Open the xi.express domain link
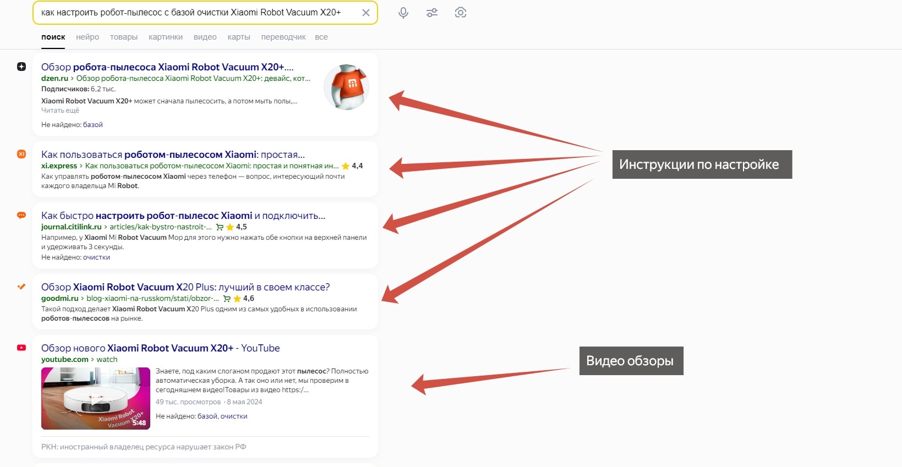The height and width of the screenshot is (467, 902). tap(59, 166)
